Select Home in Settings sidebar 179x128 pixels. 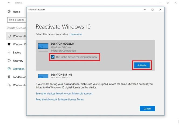(16, 12)
